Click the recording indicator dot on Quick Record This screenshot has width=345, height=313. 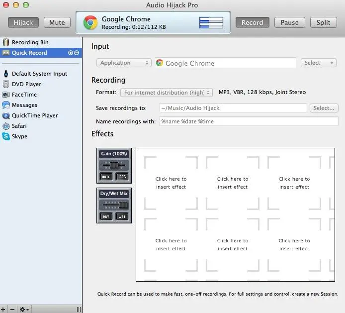[71, 53]
